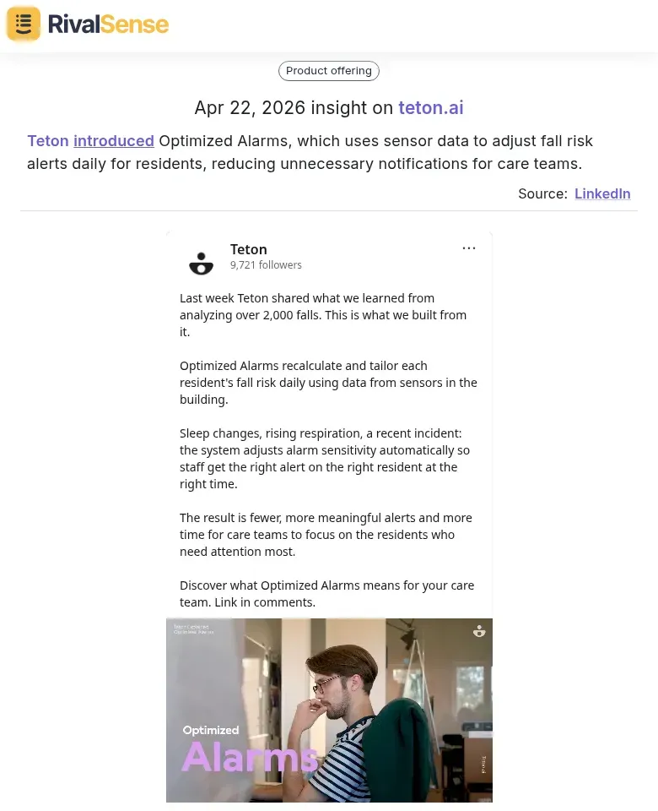Follow the underlined introduced link

[x=114, y=141]
